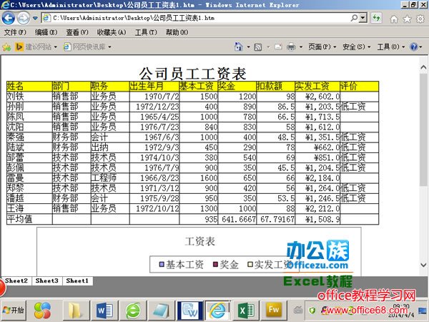Viewport: 429px width, 322px height.
Task: Click the Read mail icon
Action: click(x=278, y=47)
